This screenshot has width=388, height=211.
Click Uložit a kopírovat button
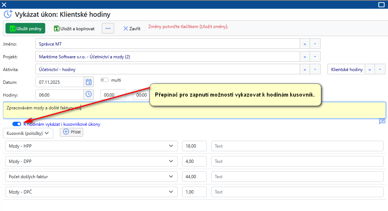click(x=74, y=28)
